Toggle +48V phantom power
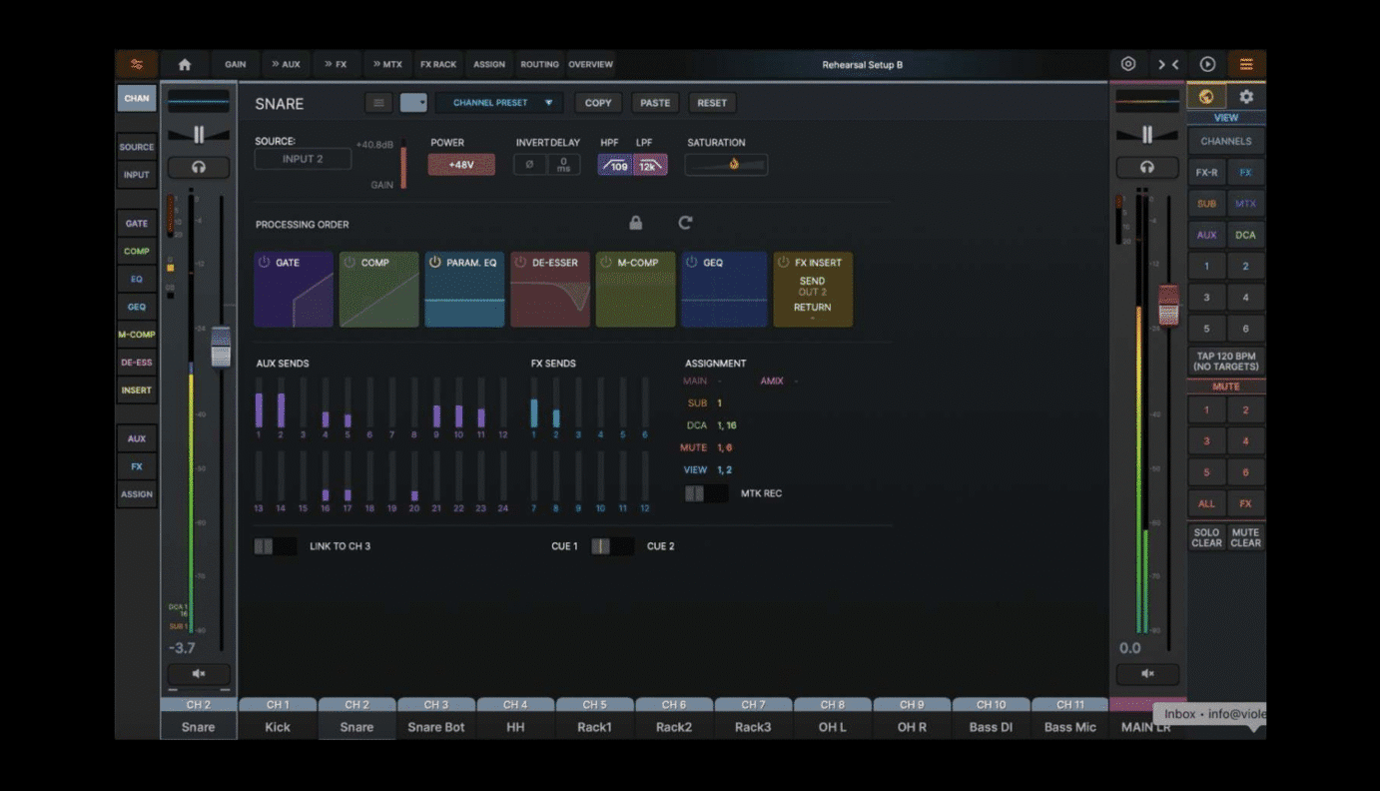Viewport: 1380px width, 791px height. tap(461, 165)
